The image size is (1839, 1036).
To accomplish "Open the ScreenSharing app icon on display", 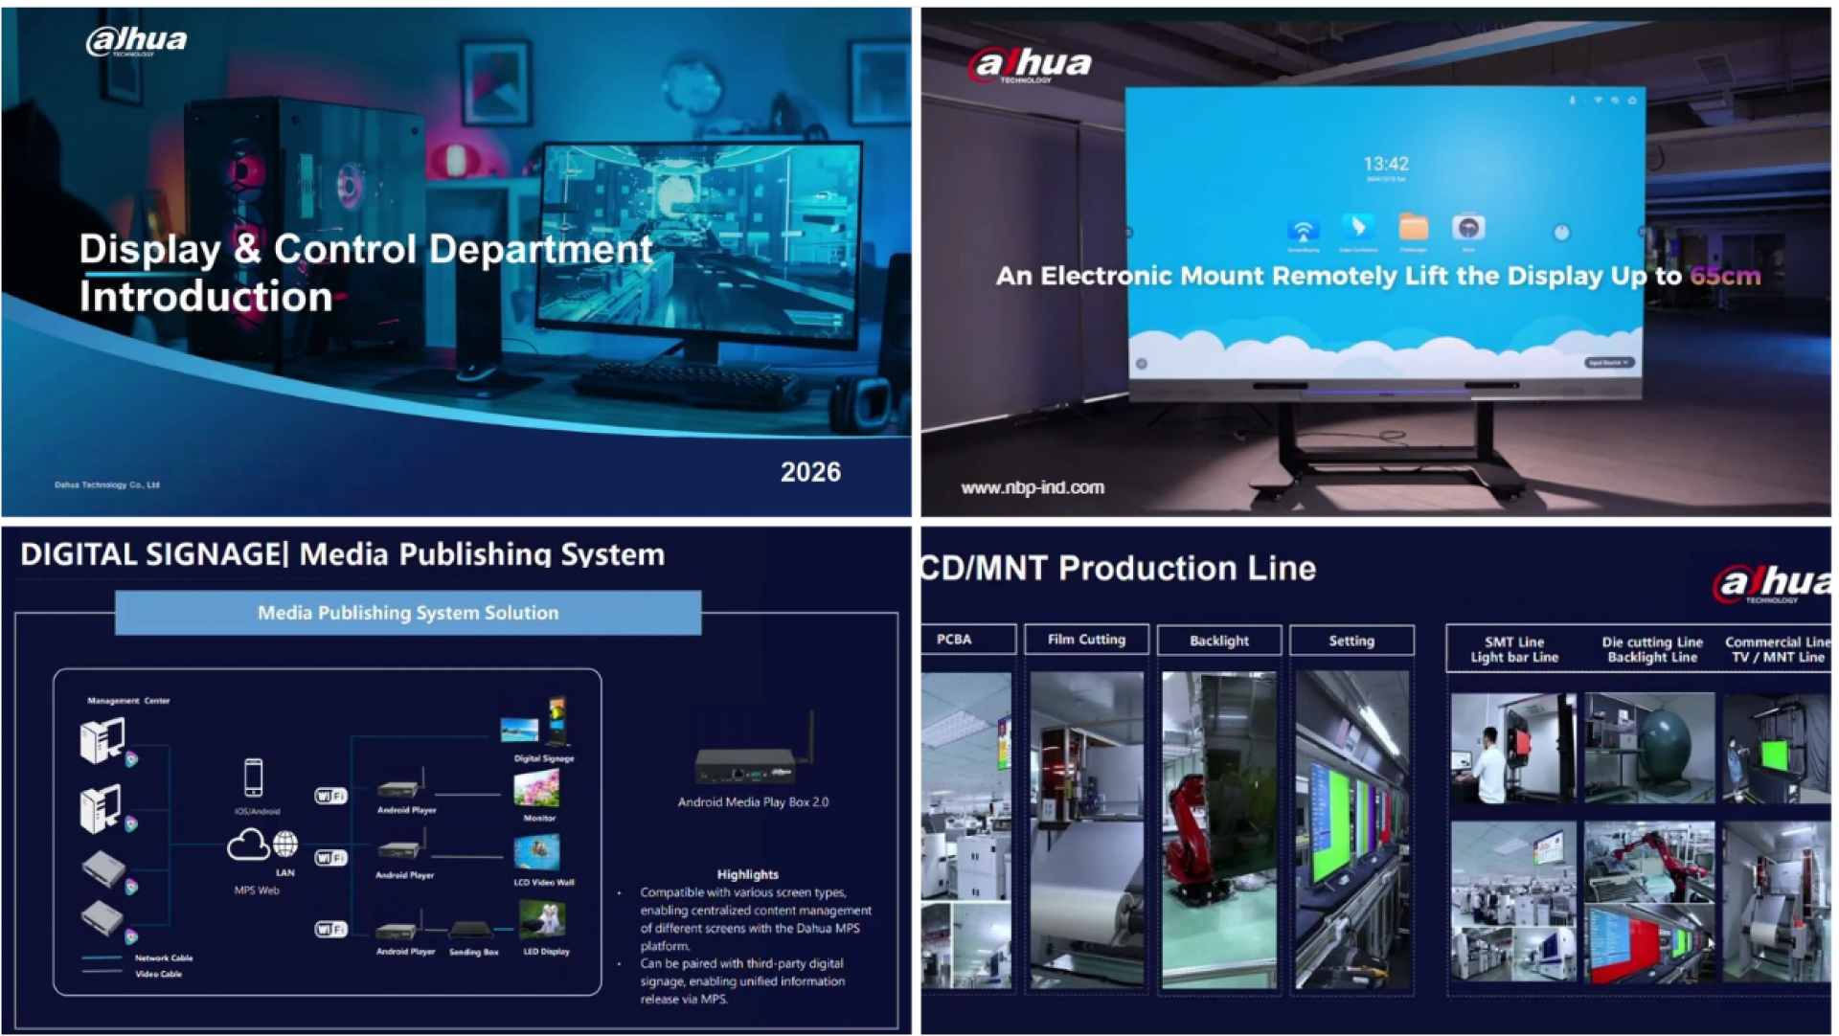I will click(1303, 230).
